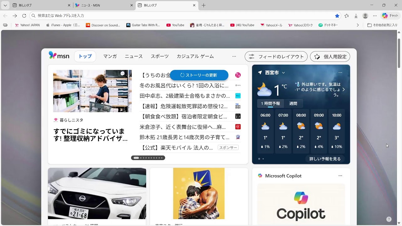The image size is (402, 226).
Task: Open ドットマネー bookmark
Action: coord(328,25)
